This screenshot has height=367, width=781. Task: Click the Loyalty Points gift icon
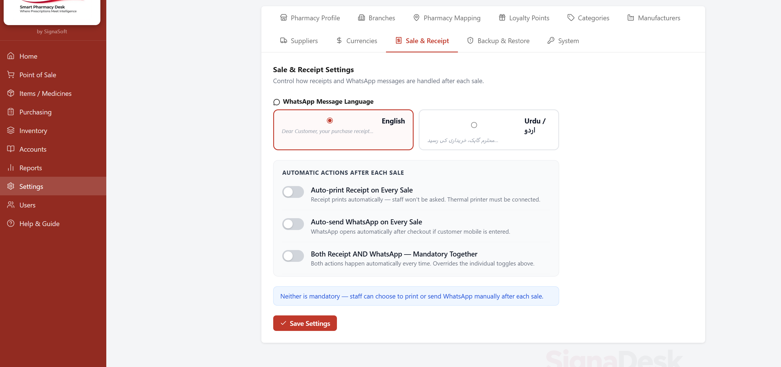(502, 18)
